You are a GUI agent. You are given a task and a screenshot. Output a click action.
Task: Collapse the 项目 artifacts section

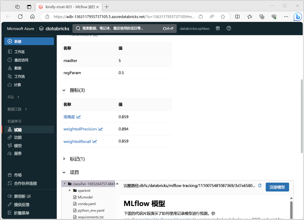[x=64, y=173]
